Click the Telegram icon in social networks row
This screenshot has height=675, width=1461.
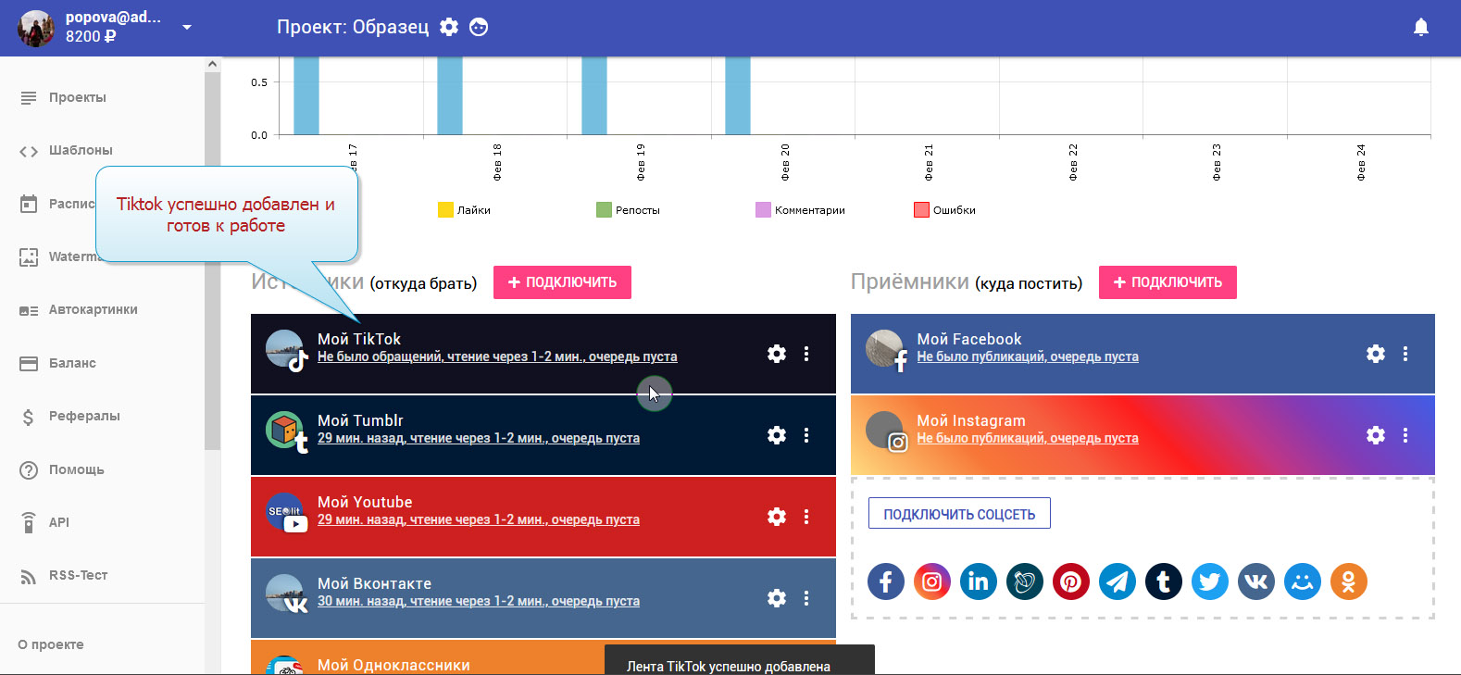1117,581
